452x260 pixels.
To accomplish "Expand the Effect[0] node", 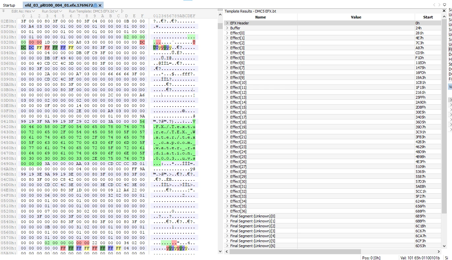I will point(227,33).
